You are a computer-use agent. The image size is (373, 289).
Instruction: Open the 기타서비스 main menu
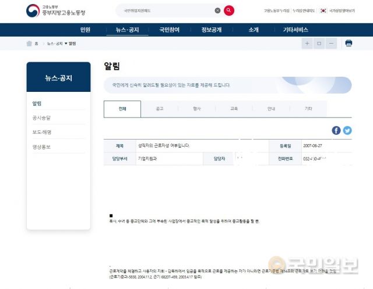(x=295, y=30)
